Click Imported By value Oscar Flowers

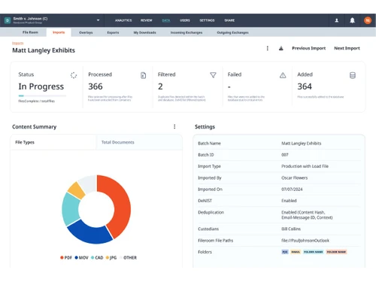(294, 177)
